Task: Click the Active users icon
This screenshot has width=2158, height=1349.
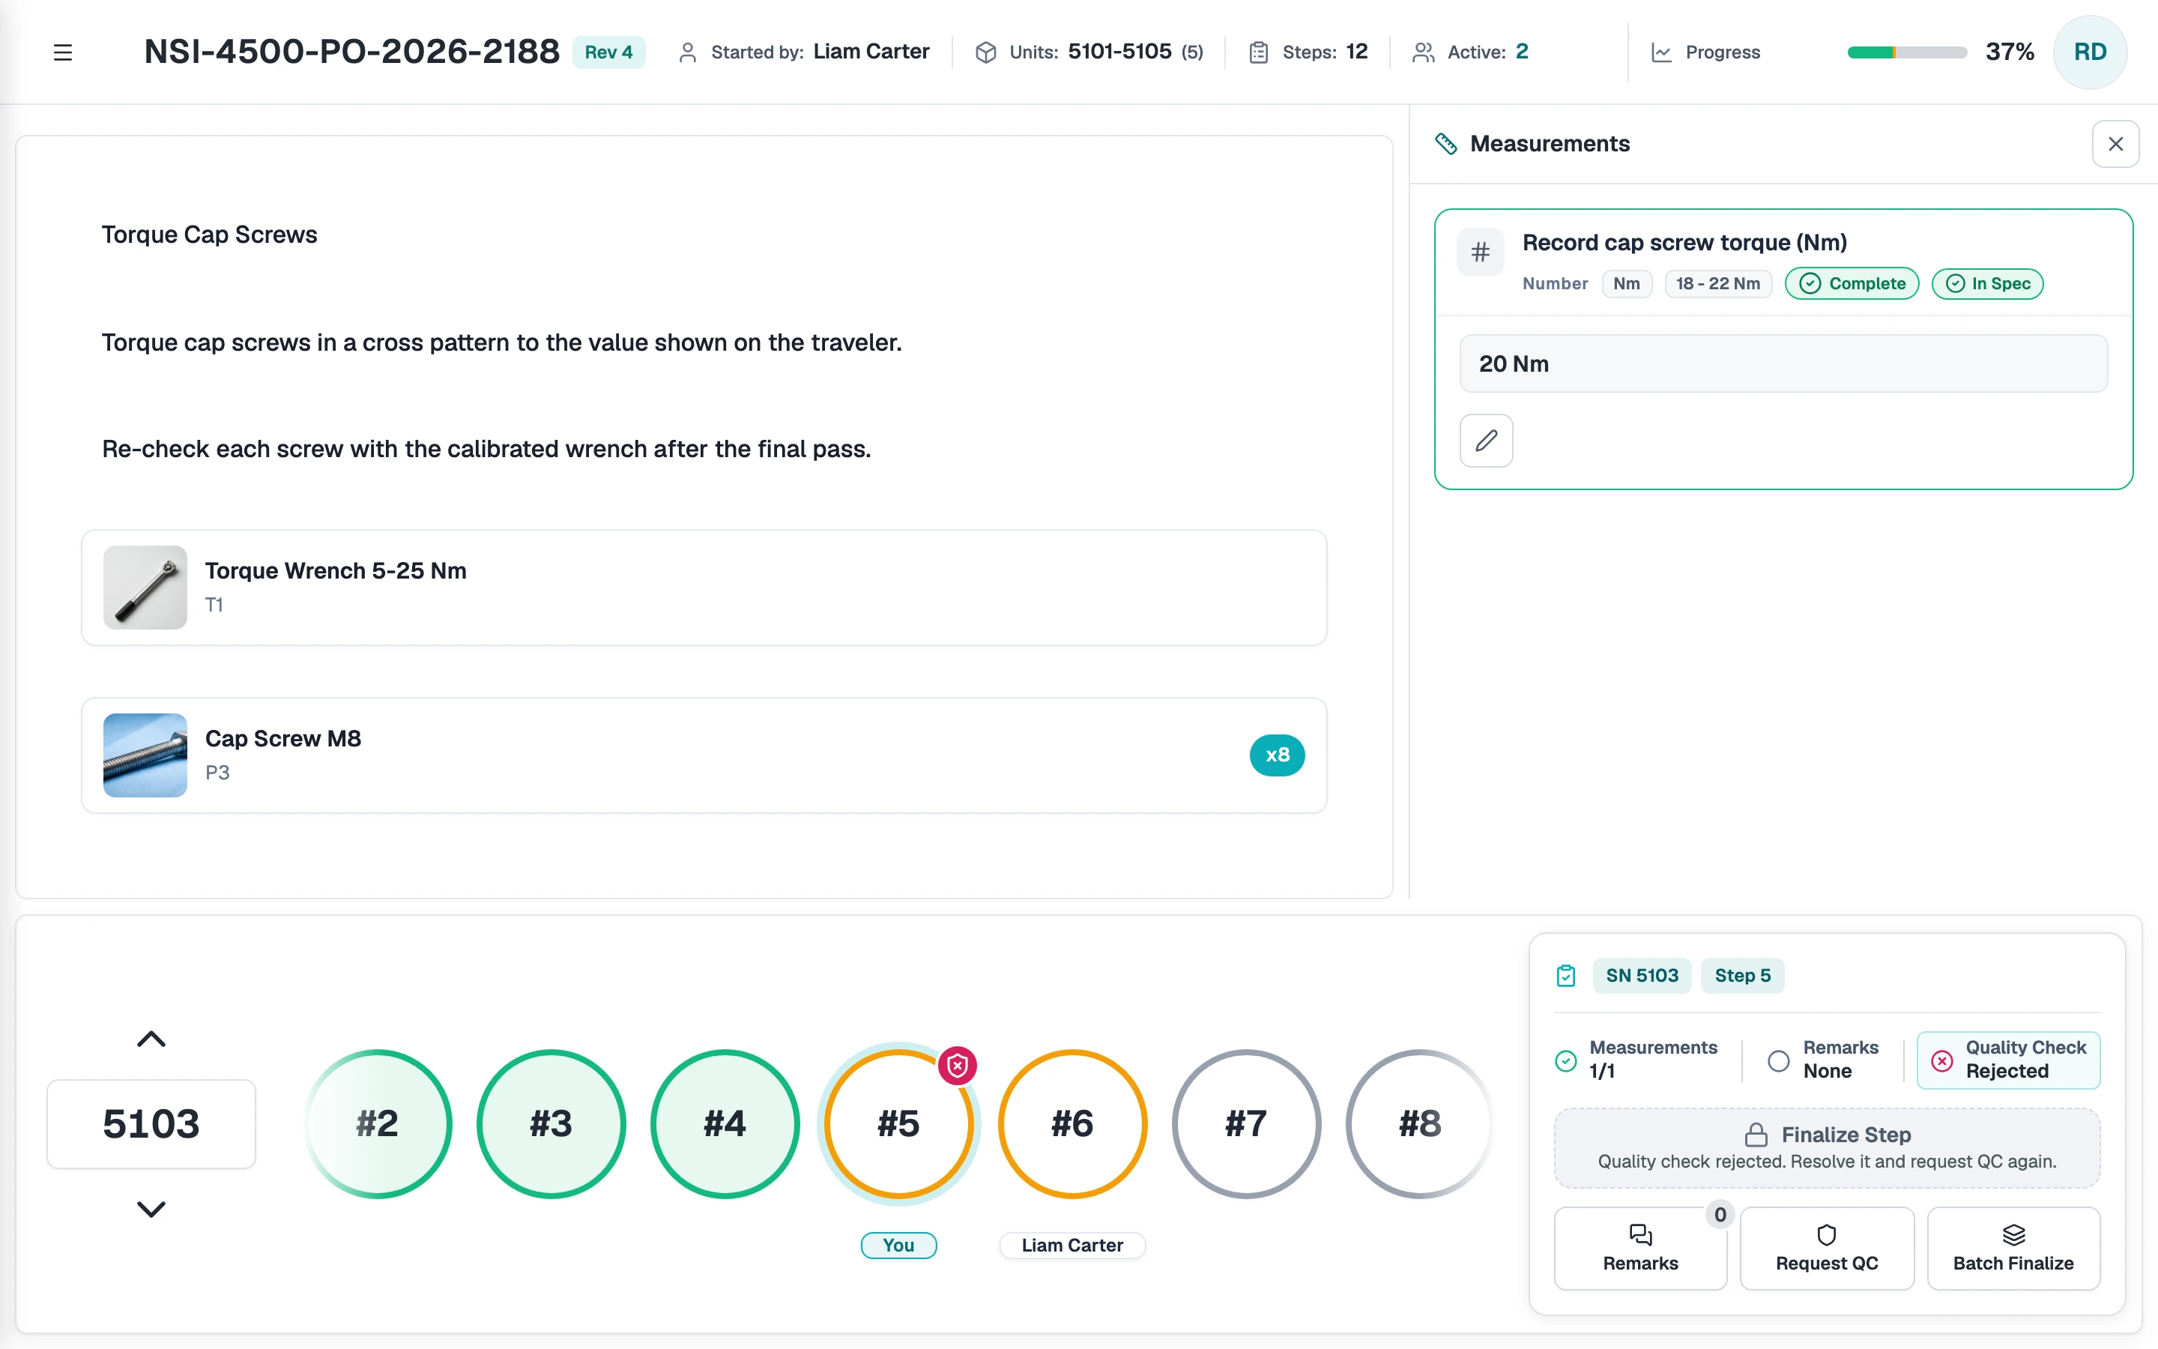Action: click(1423, 52)
